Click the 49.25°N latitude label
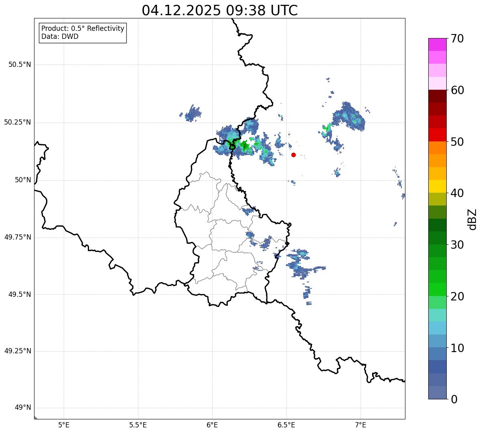 (18, 351)
